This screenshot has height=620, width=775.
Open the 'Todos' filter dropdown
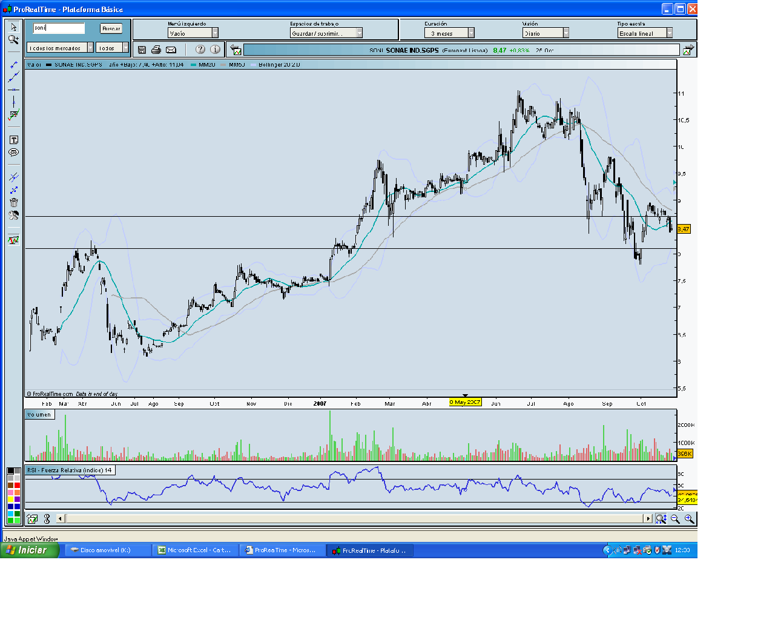click(x=113, y=48)
